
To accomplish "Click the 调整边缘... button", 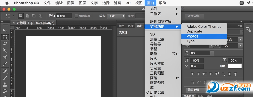I will 194,16.
